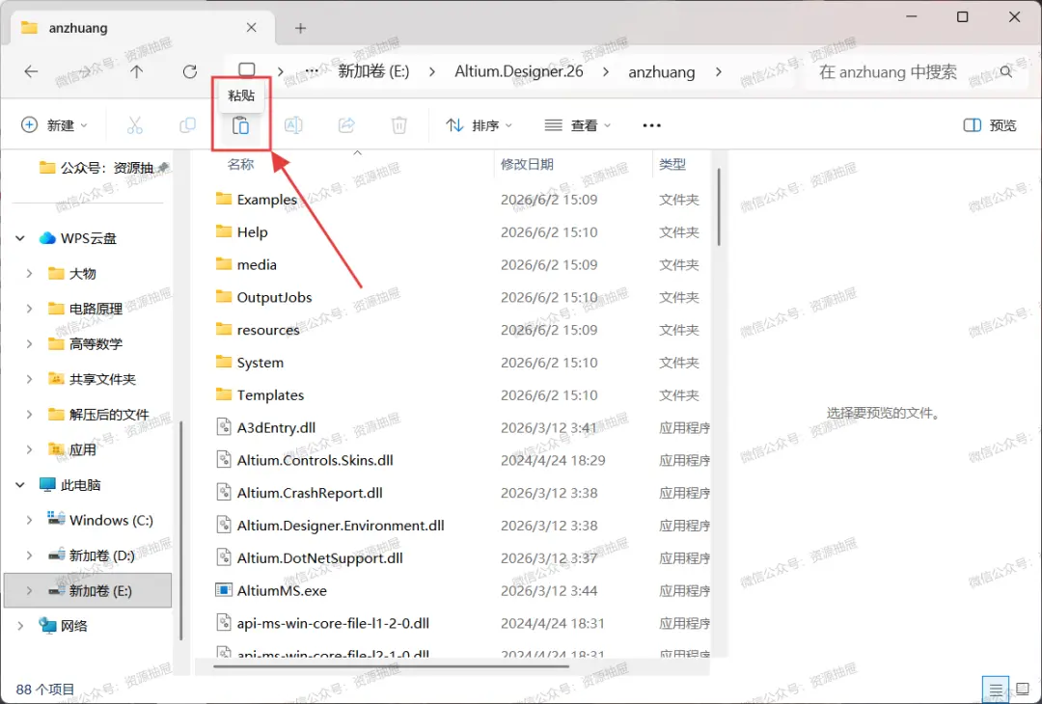Click the Delete trash can icon
The image size is (1042, 704).
pos(398,124)
